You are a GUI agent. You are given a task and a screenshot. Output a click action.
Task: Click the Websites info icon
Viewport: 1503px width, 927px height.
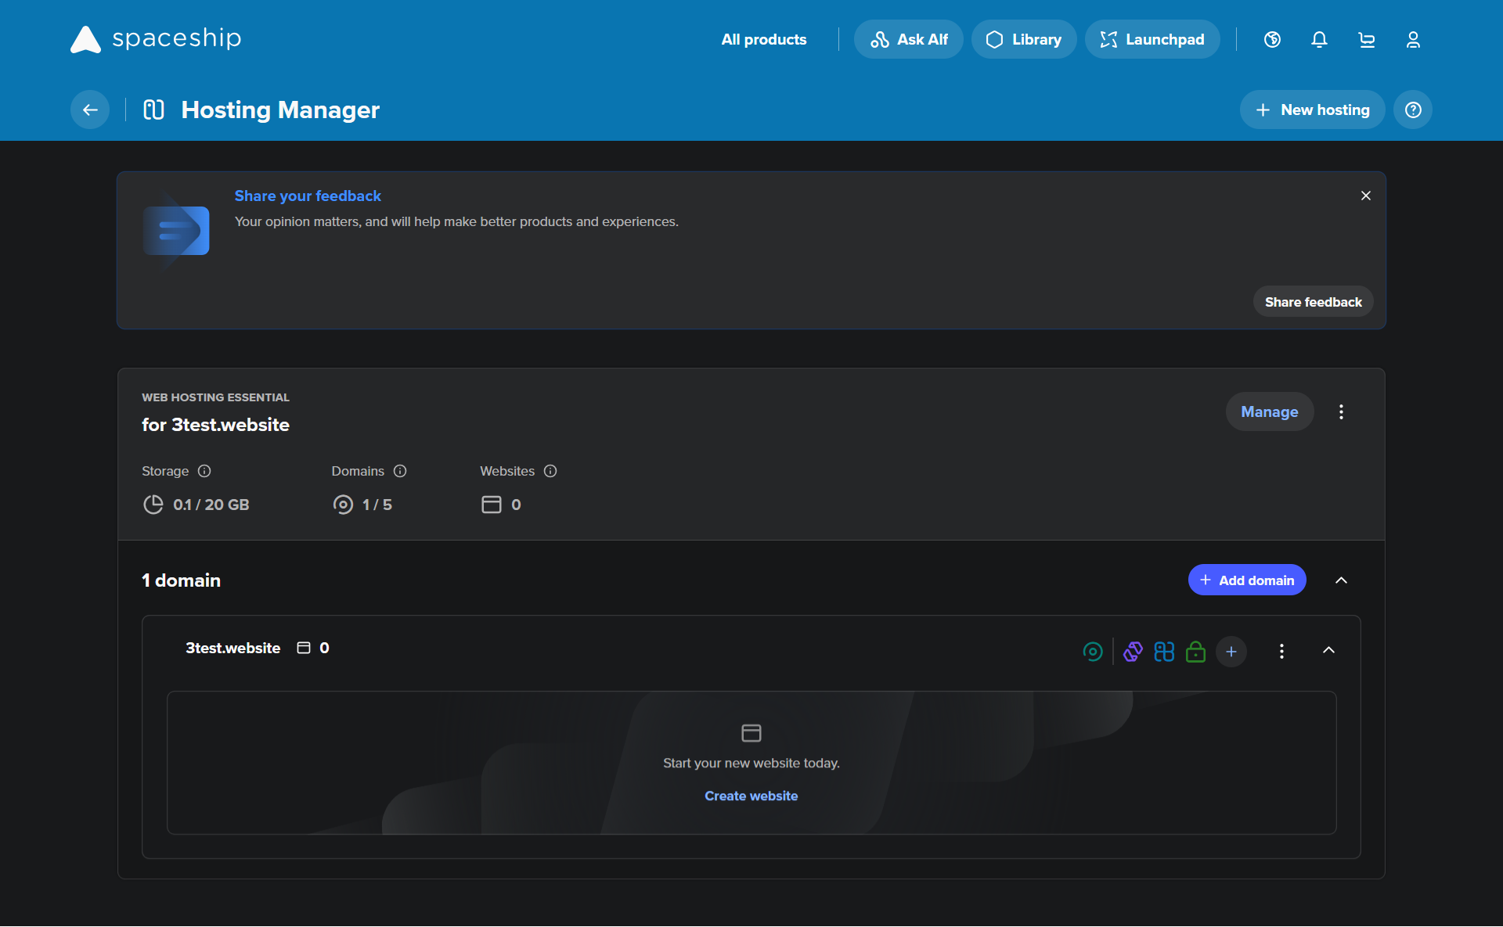click(x=550, y=471)
